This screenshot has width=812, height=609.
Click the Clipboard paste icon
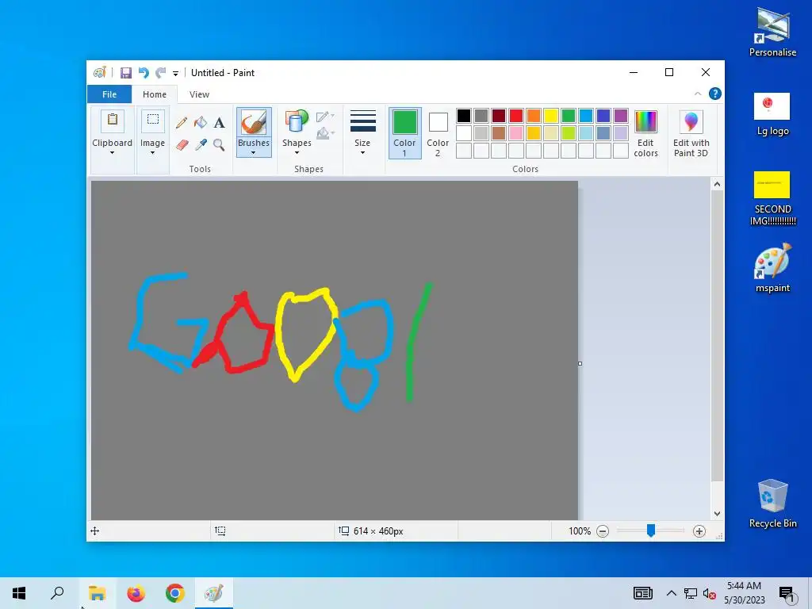[x=113, y=121]
